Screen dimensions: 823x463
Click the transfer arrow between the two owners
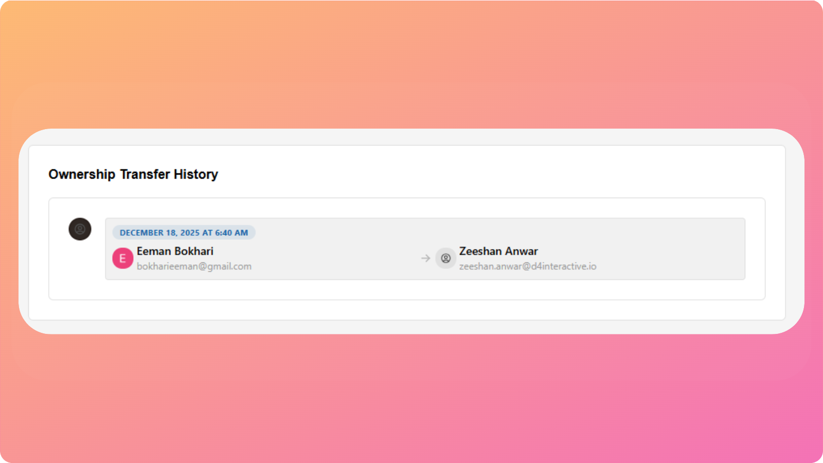pos(425,258)
